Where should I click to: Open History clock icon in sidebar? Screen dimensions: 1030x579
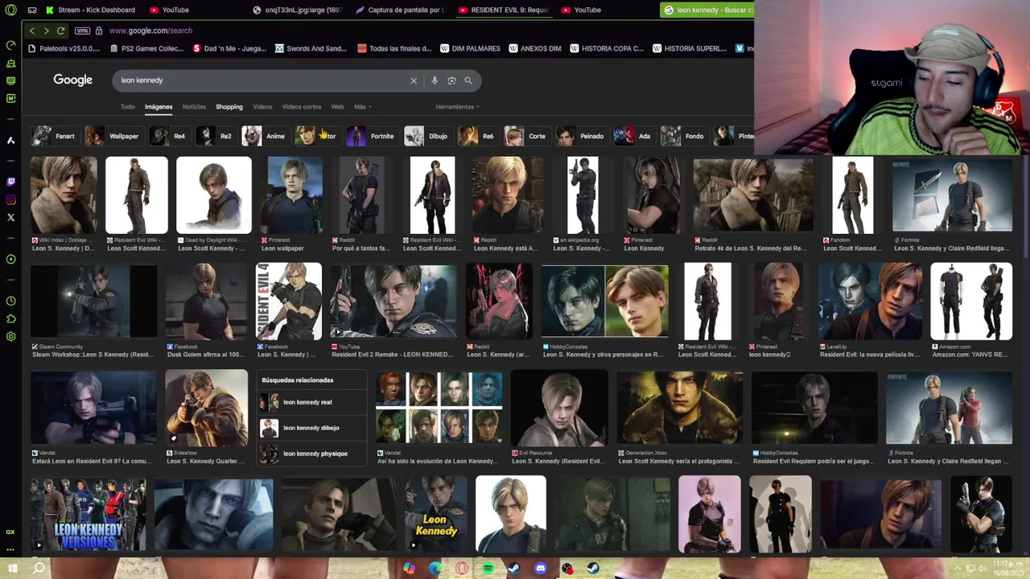pyautogui.click(x=10, y=301)
